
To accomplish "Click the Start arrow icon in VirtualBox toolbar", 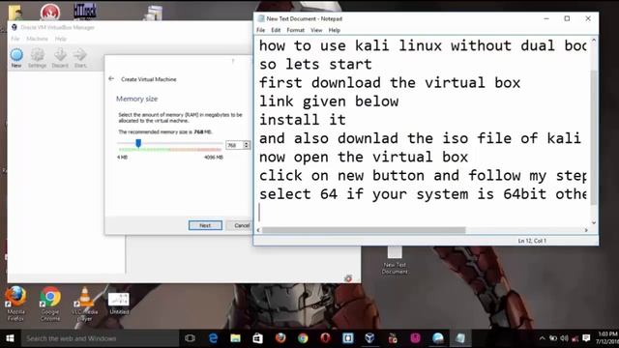I will (x=80, y=58).
